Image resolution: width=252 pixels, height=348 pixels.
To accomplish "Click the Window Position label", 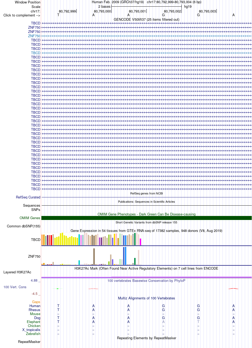I will tap(28, 2).
